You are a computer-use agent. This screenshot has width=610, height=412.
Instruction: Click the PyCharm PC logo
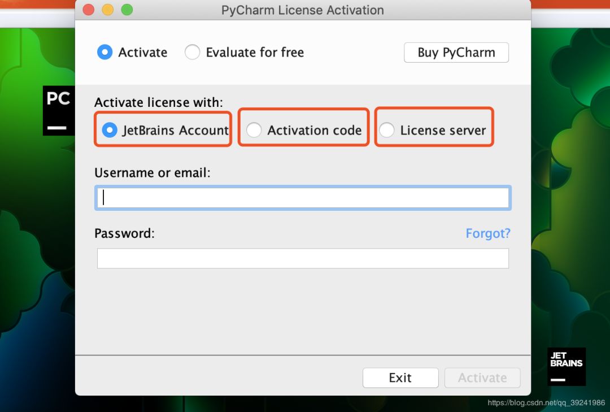[x=59, y=111]
